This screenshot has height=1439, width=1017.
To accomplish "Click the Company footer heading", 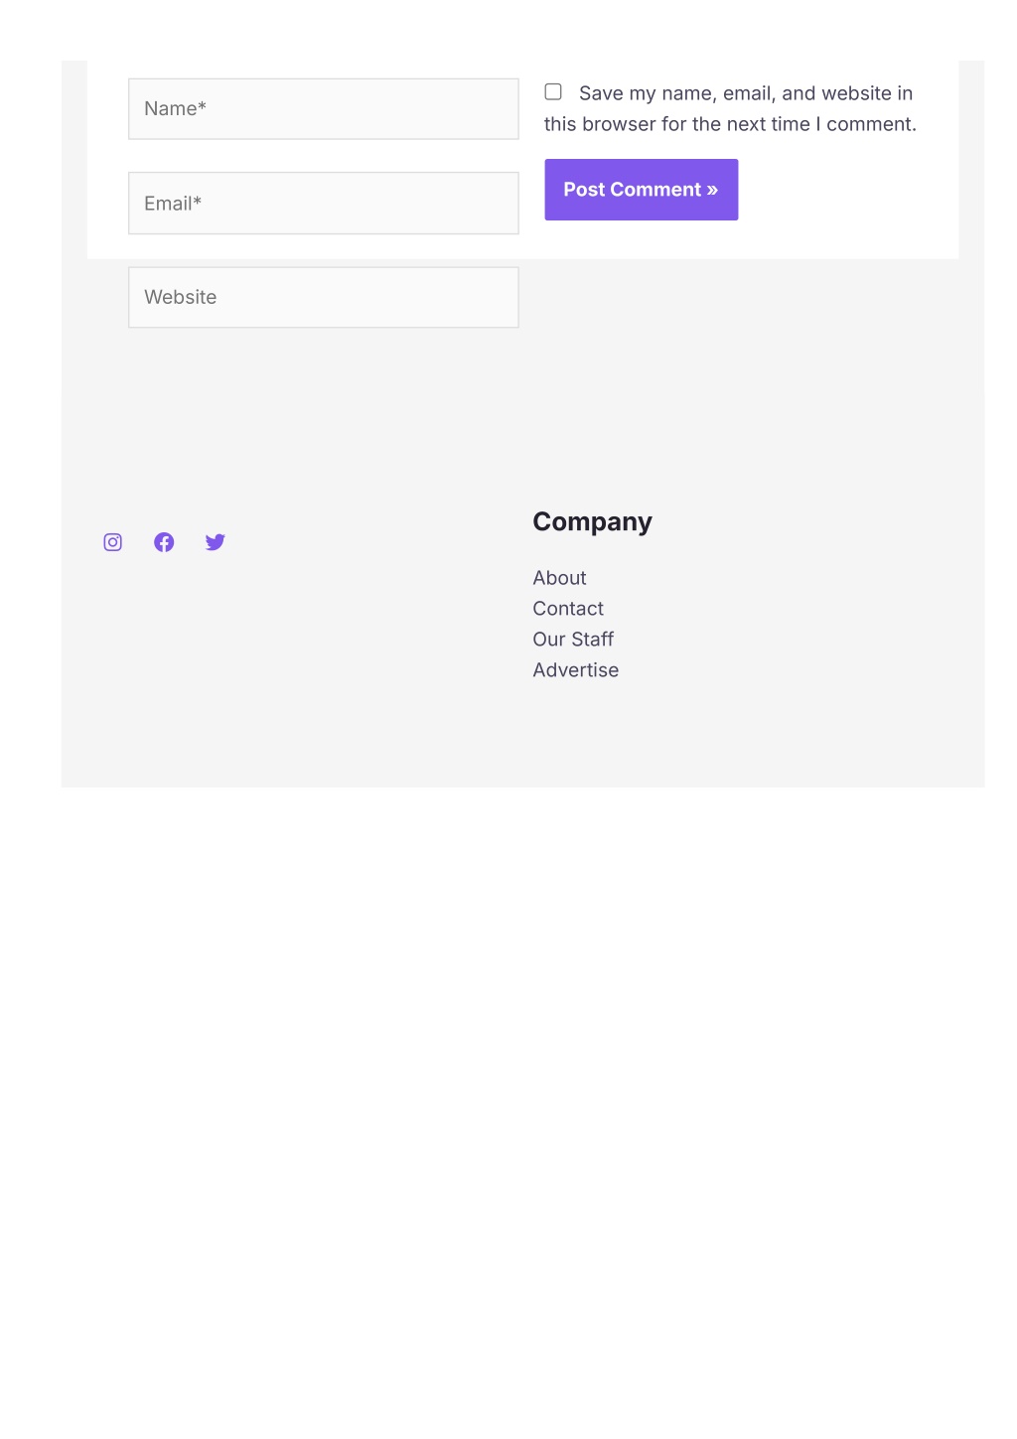I will 592,522.
